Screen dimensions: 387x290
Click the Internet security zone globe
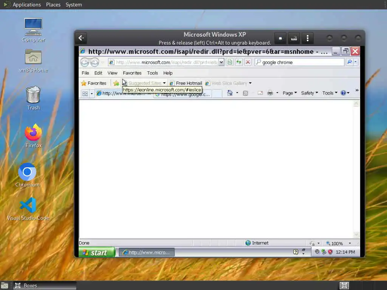click(x=248, y=243)
